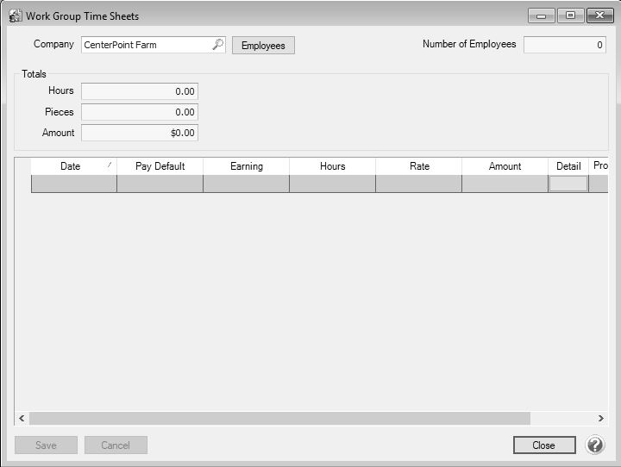Image resolution: width=621 pixels, height=467 pixels.
Task: Click the Company name input field
Action: pyautogui.click(x=145, y=45)
